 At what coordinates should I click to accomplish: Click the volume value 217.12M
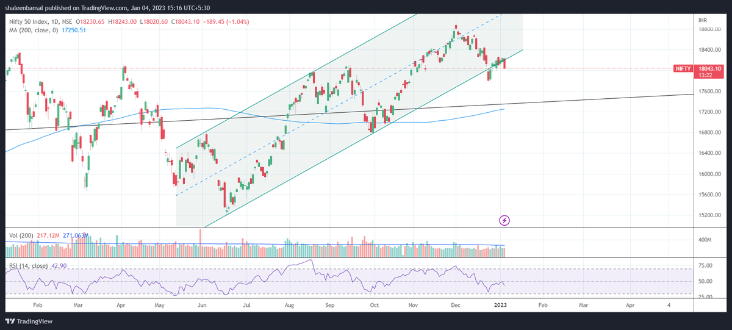[49, 235]
